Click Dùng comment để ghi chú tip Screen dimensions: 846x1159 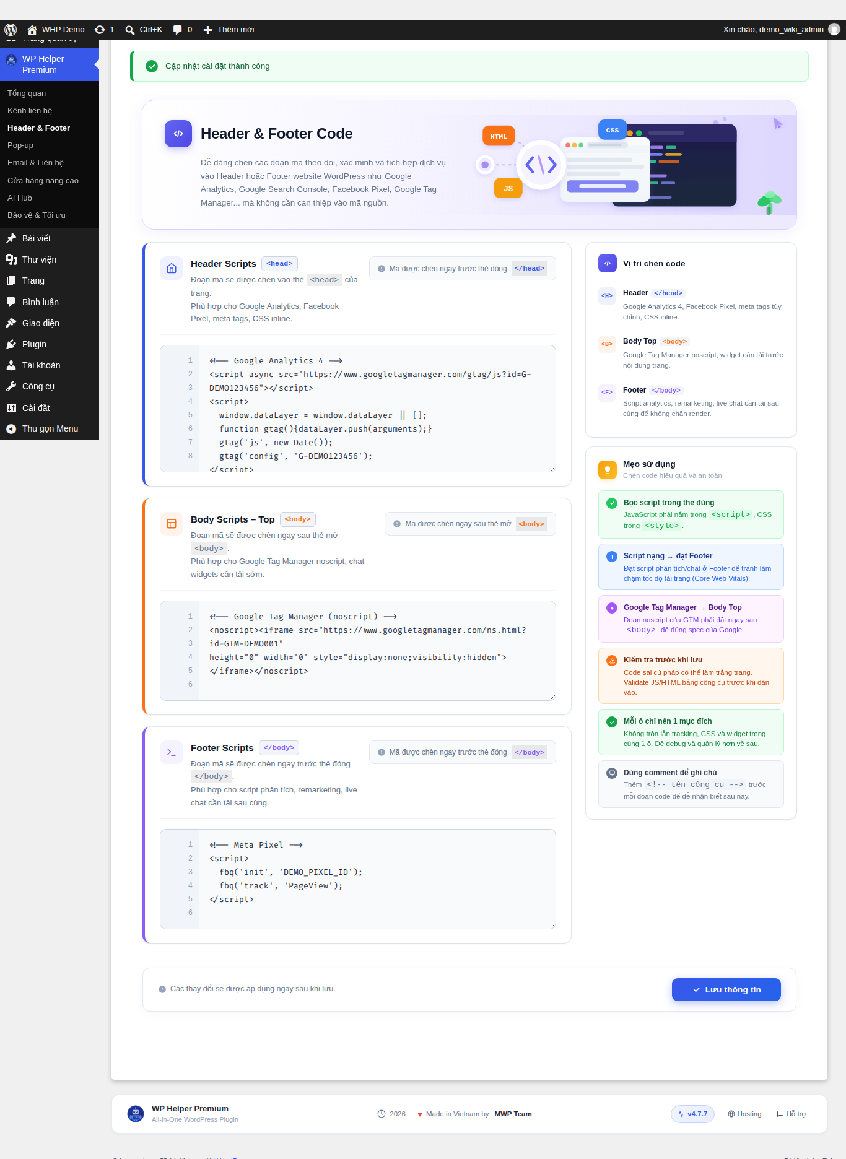click(x=691, y=784)
